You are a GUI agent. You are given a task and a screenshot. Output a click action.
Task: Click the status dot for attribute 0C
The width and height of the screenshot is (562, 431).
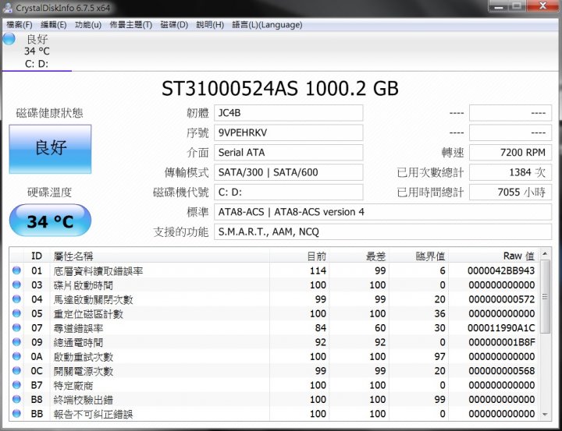pos(16,370)
